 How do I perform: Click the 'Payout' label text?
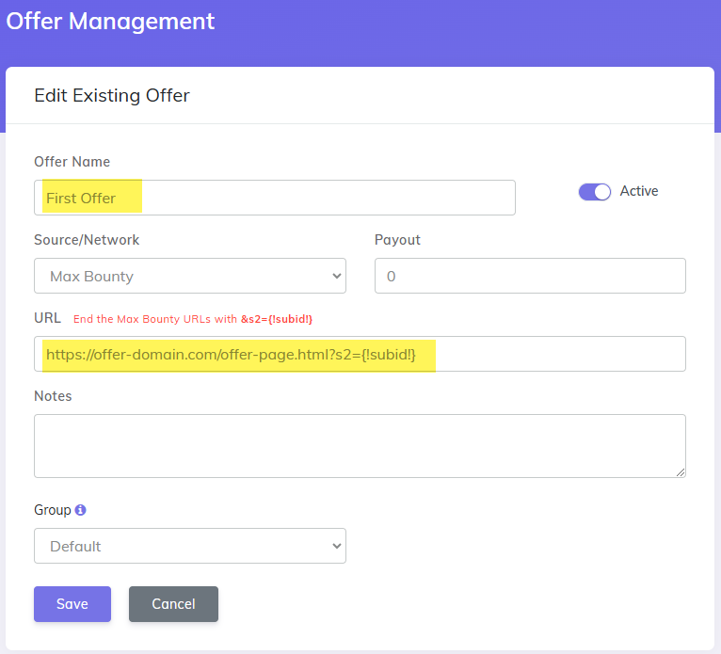[397, 240]
